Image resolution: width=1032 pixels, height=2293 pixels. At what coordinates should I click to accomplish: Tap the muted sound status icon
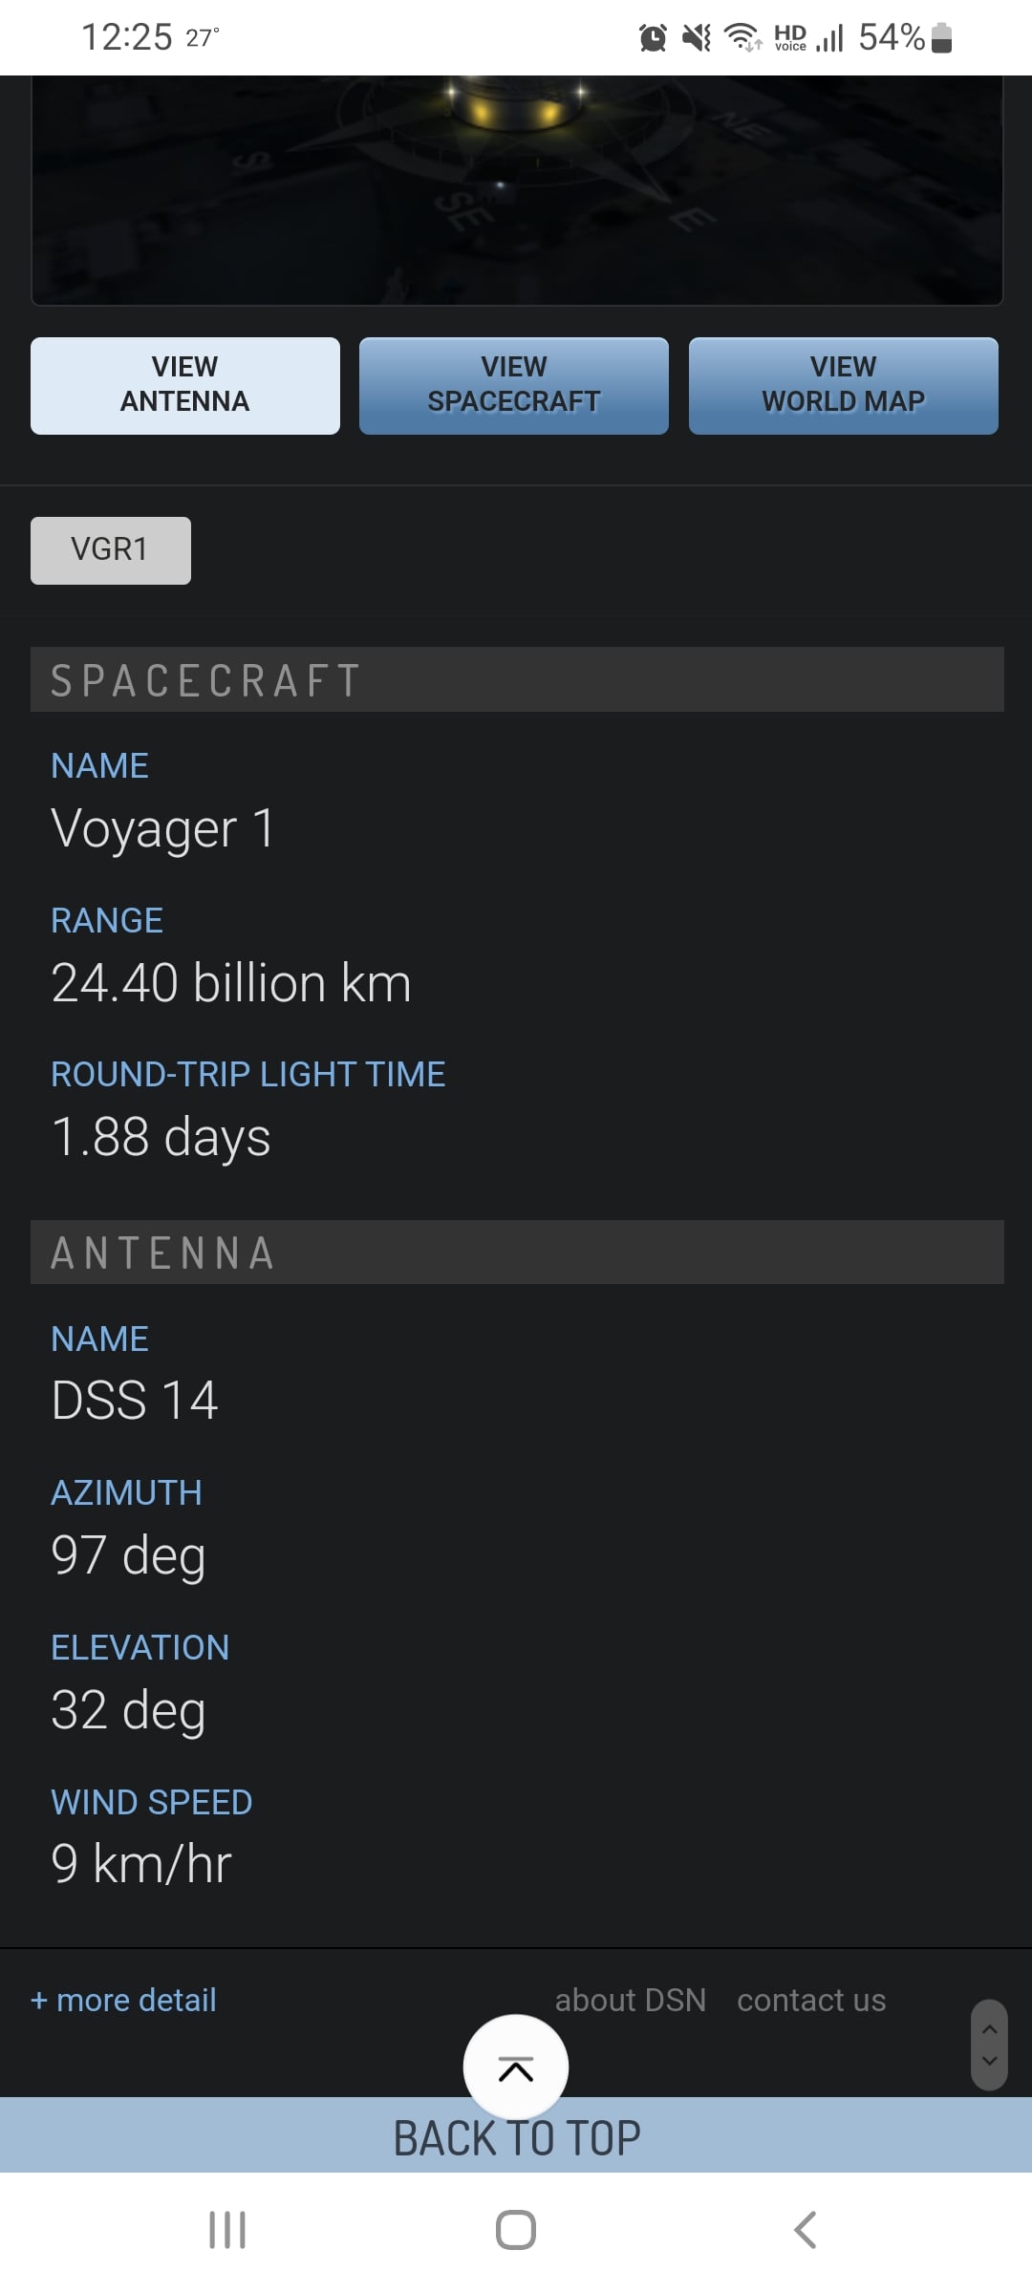(x=697, y=38)
